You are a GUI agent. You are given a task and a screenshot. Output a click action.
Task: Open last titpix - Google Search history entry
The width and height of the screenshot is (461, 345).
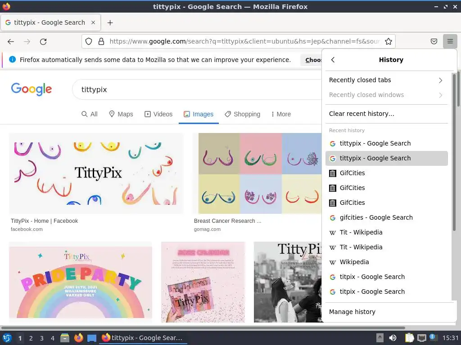(386, 292)
